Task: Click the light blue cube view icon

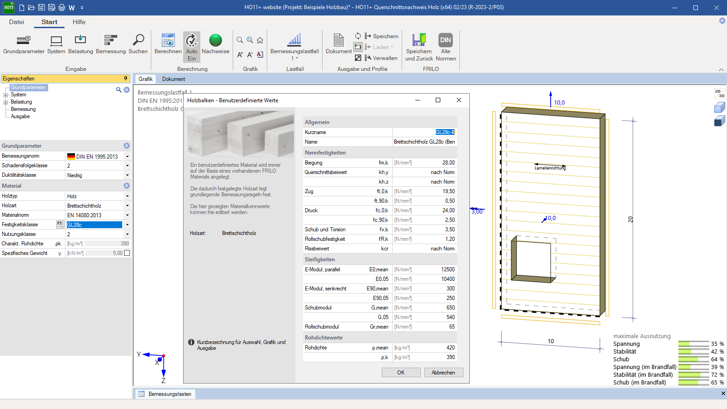Action: 719,107
